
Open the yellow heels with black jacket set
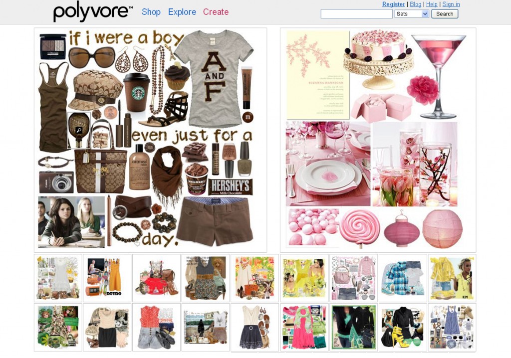[x=403, y=327]
